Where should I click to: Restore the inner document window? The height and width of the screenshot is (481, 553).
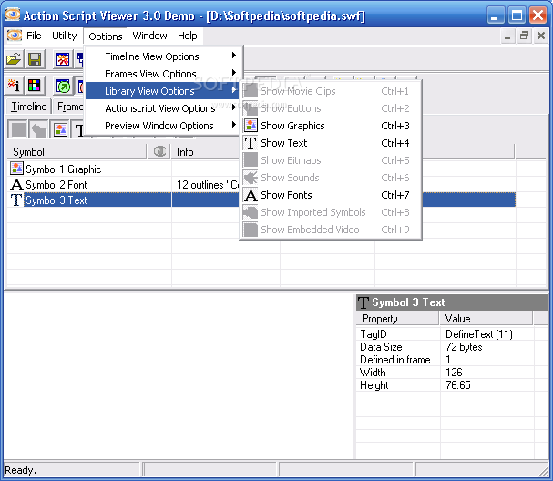[x=525, y=36]
